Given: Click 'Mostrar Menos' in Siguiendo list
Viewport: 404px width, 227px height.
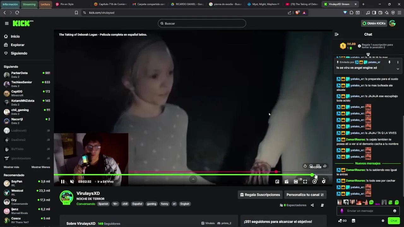Looking at the screenshot, I should pyautogui.click(x=41, y=167).
